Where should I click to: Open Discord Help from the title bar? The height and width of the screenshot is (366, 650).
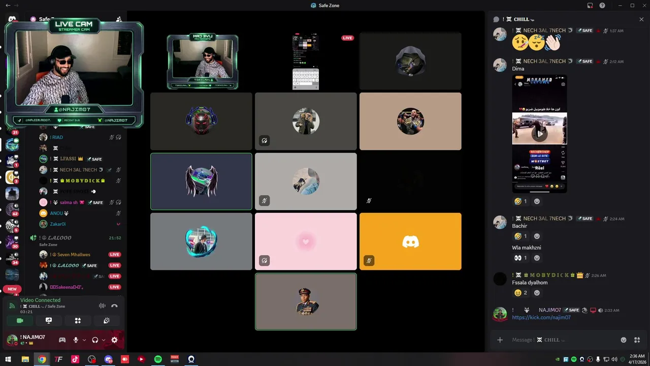(x=602, y=5)
